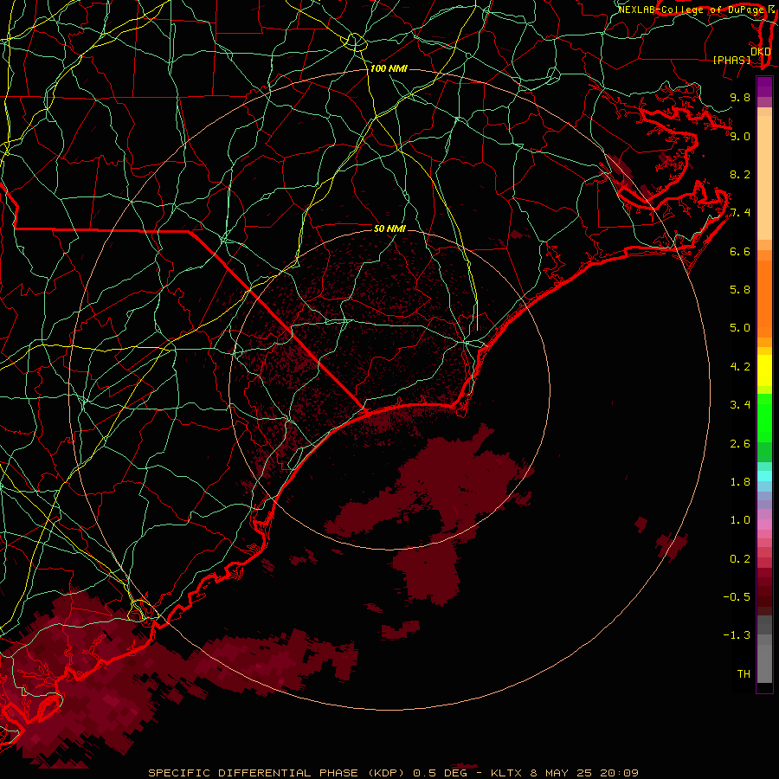Click the 5.8 value on color scale
The height and width of the screenshot is (779, 779).
coord(740,289)
